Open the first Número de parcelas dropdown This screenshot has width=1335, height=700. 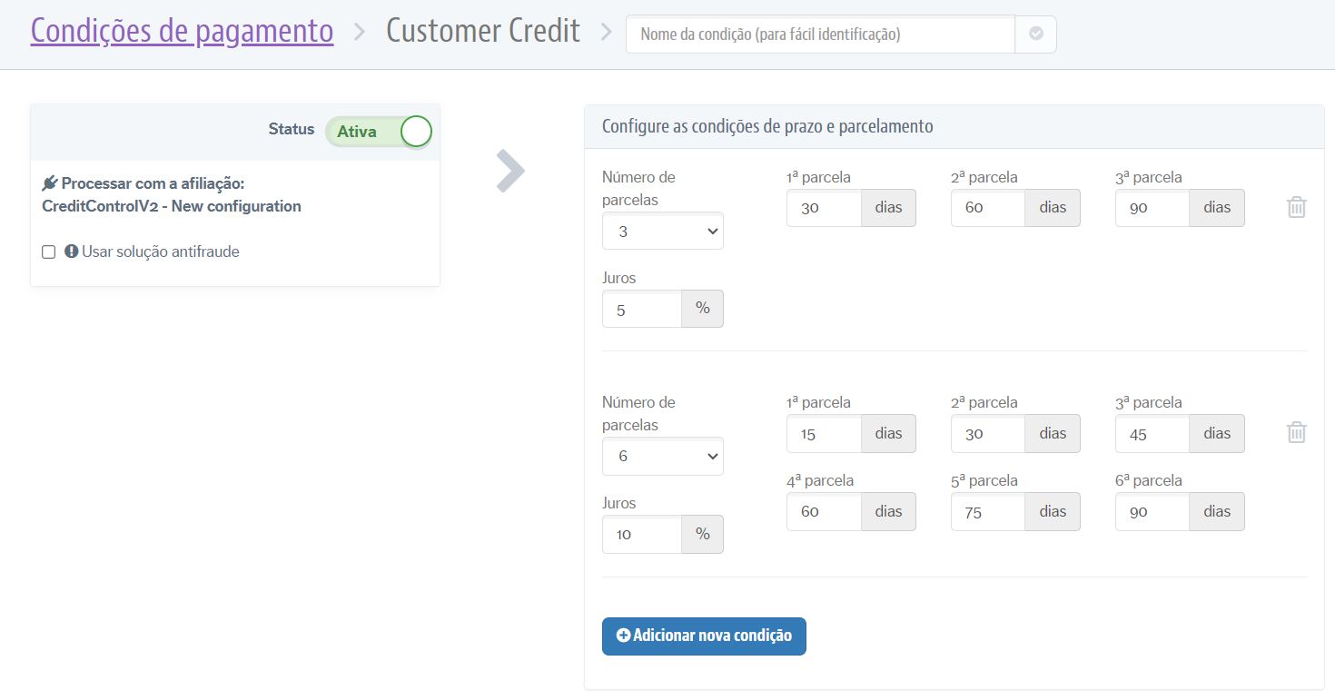click(x=662, y=231)
